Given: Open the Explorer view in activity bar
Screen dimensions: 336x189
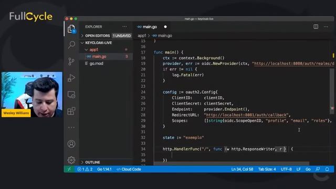Looking at the screenshot, I should (71, 29).
